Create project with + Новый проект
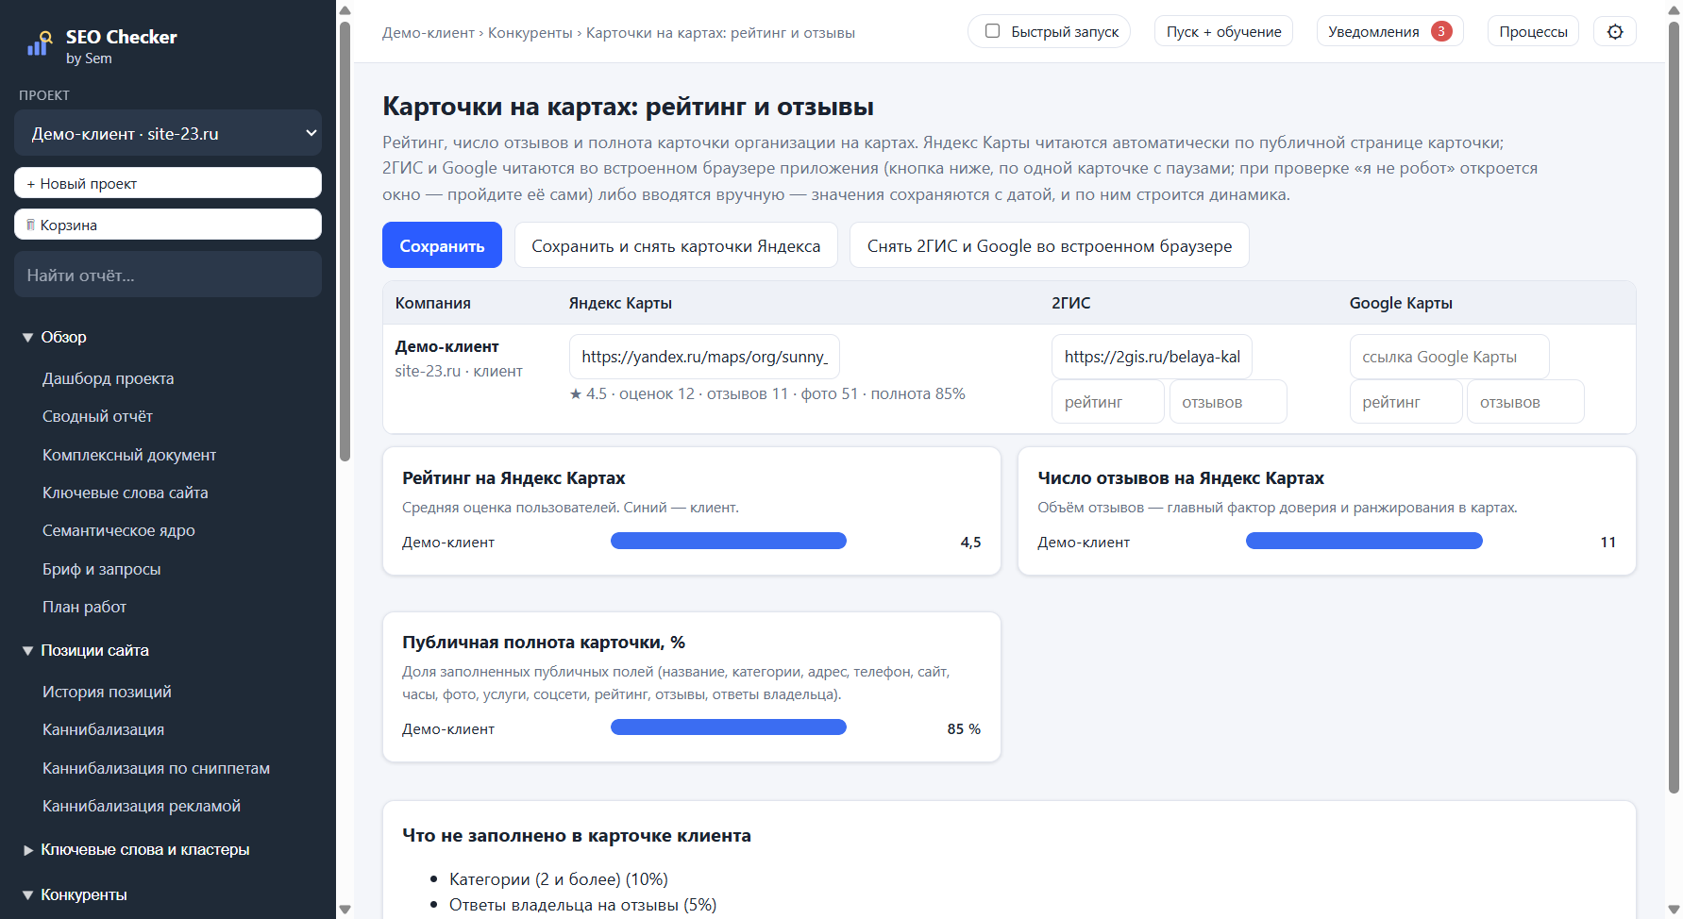Viewport: 1683px width, 919px height. click(x=168, y=183)
